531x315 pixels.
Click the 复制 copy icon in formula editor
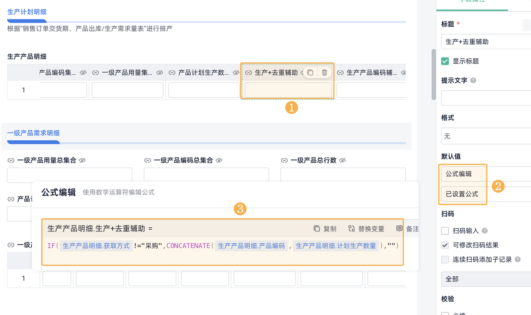click(317, 229)
